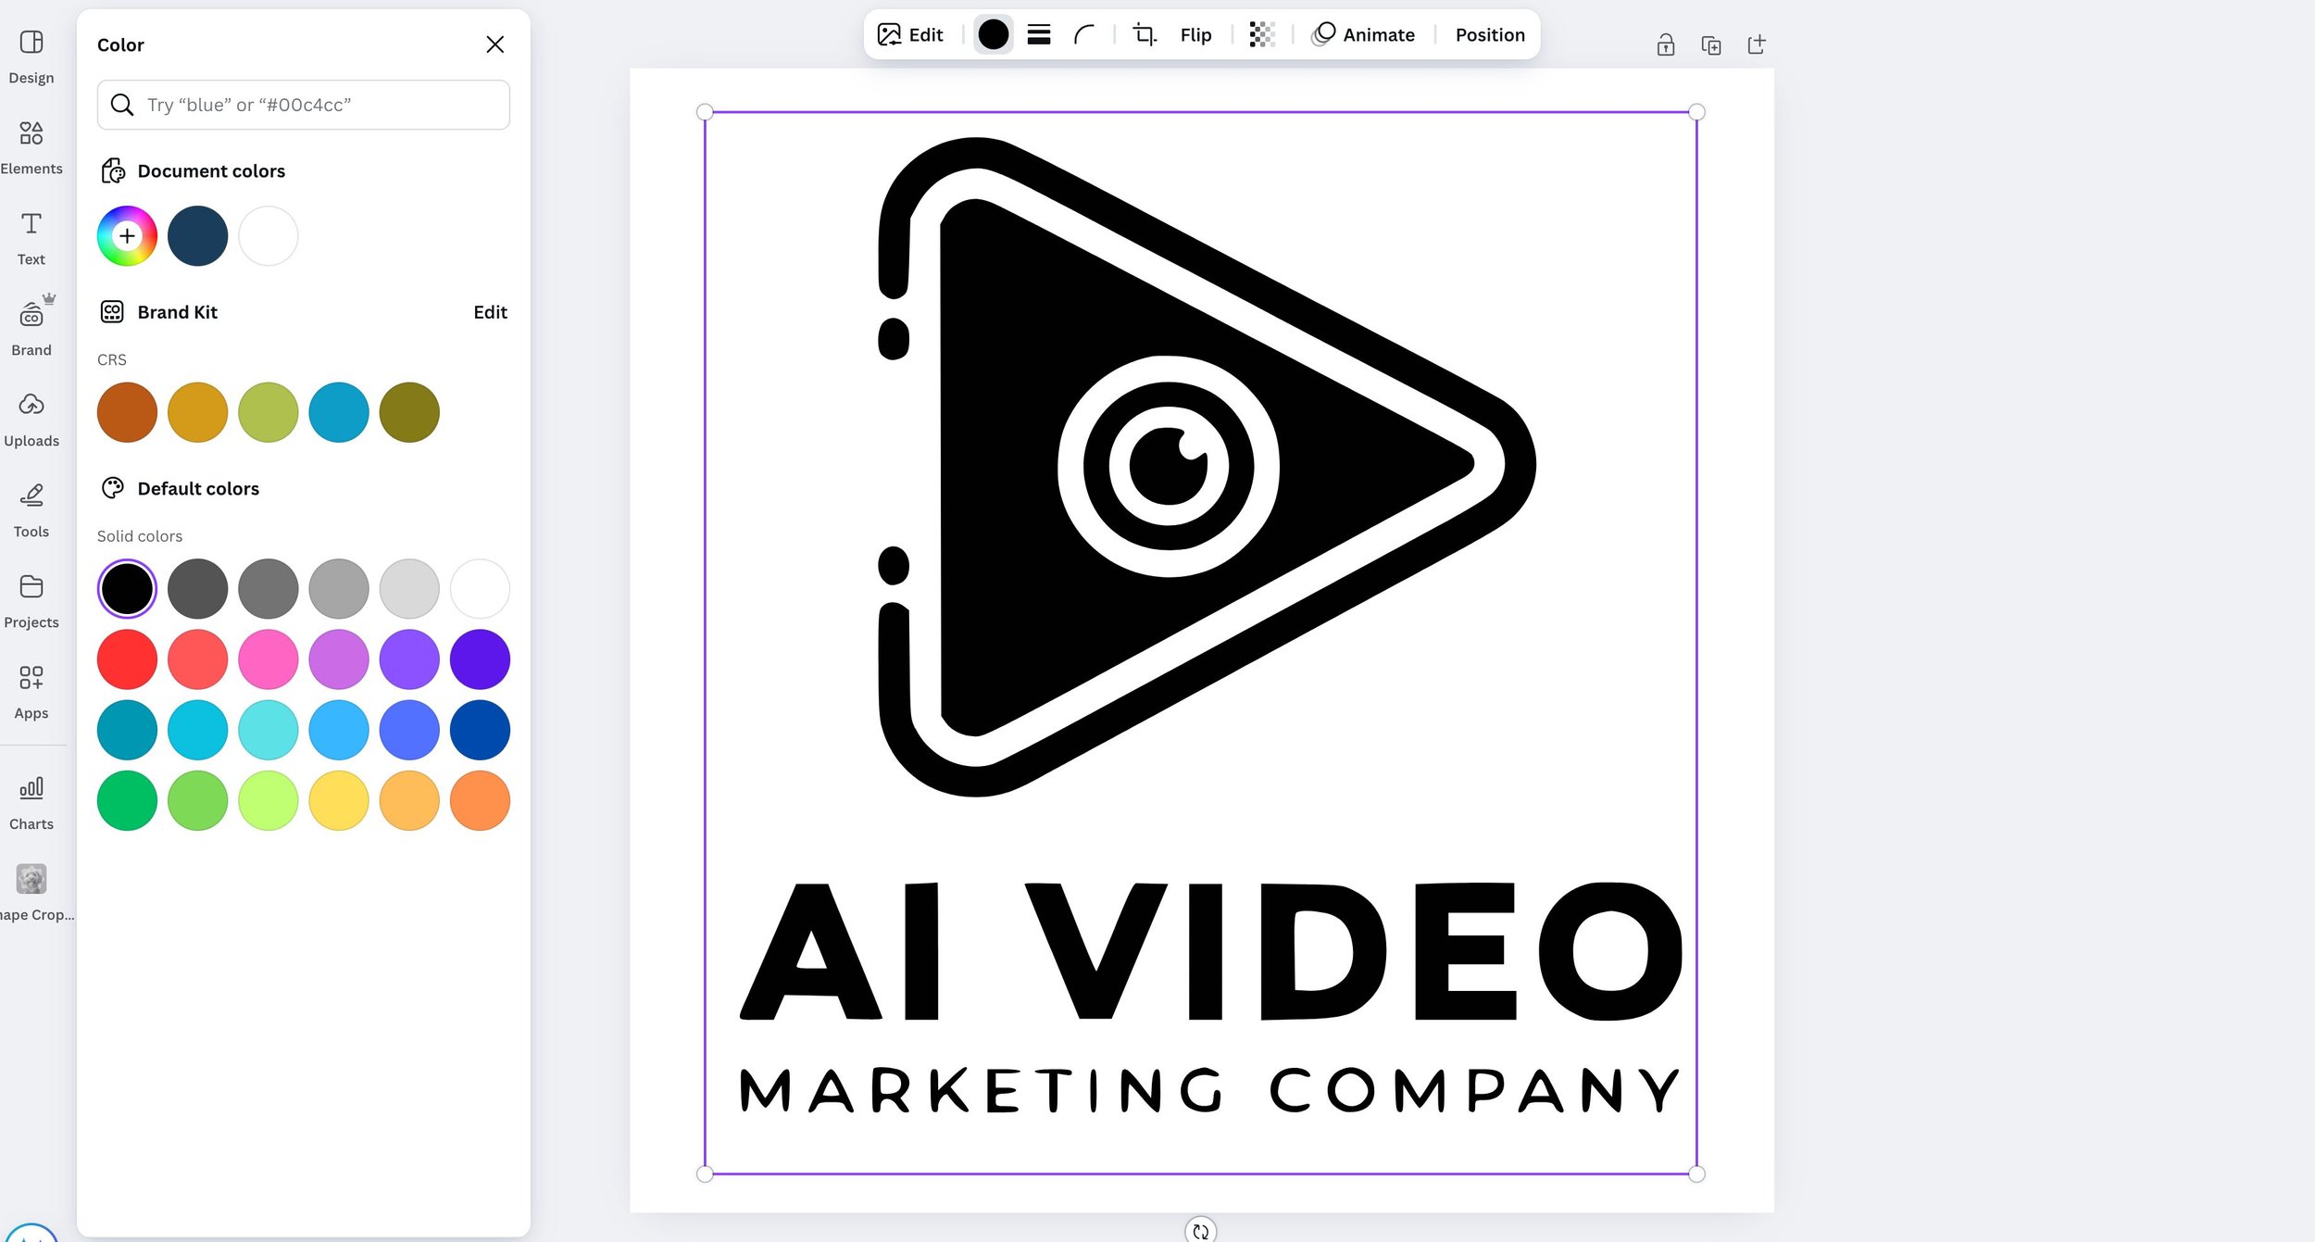Open the Position panel

[1489, 35]
